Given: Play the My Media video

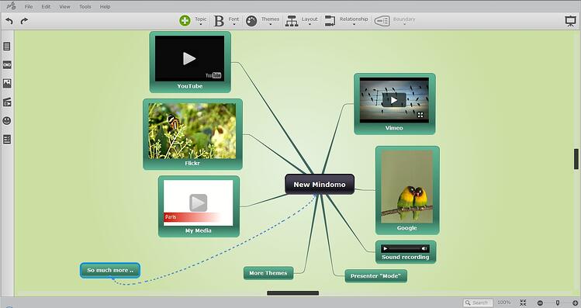Looking at the screenshot, I should coord(199,202).
